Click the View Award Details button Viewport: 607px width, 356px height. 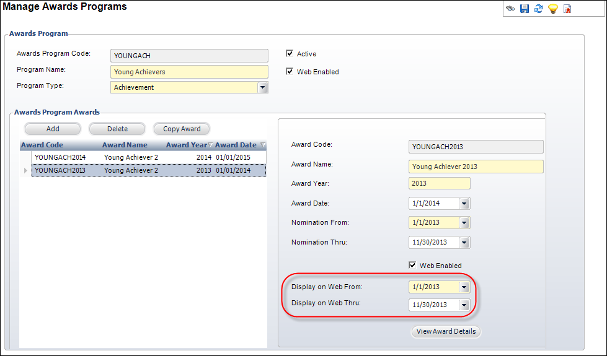pos(446,331)
